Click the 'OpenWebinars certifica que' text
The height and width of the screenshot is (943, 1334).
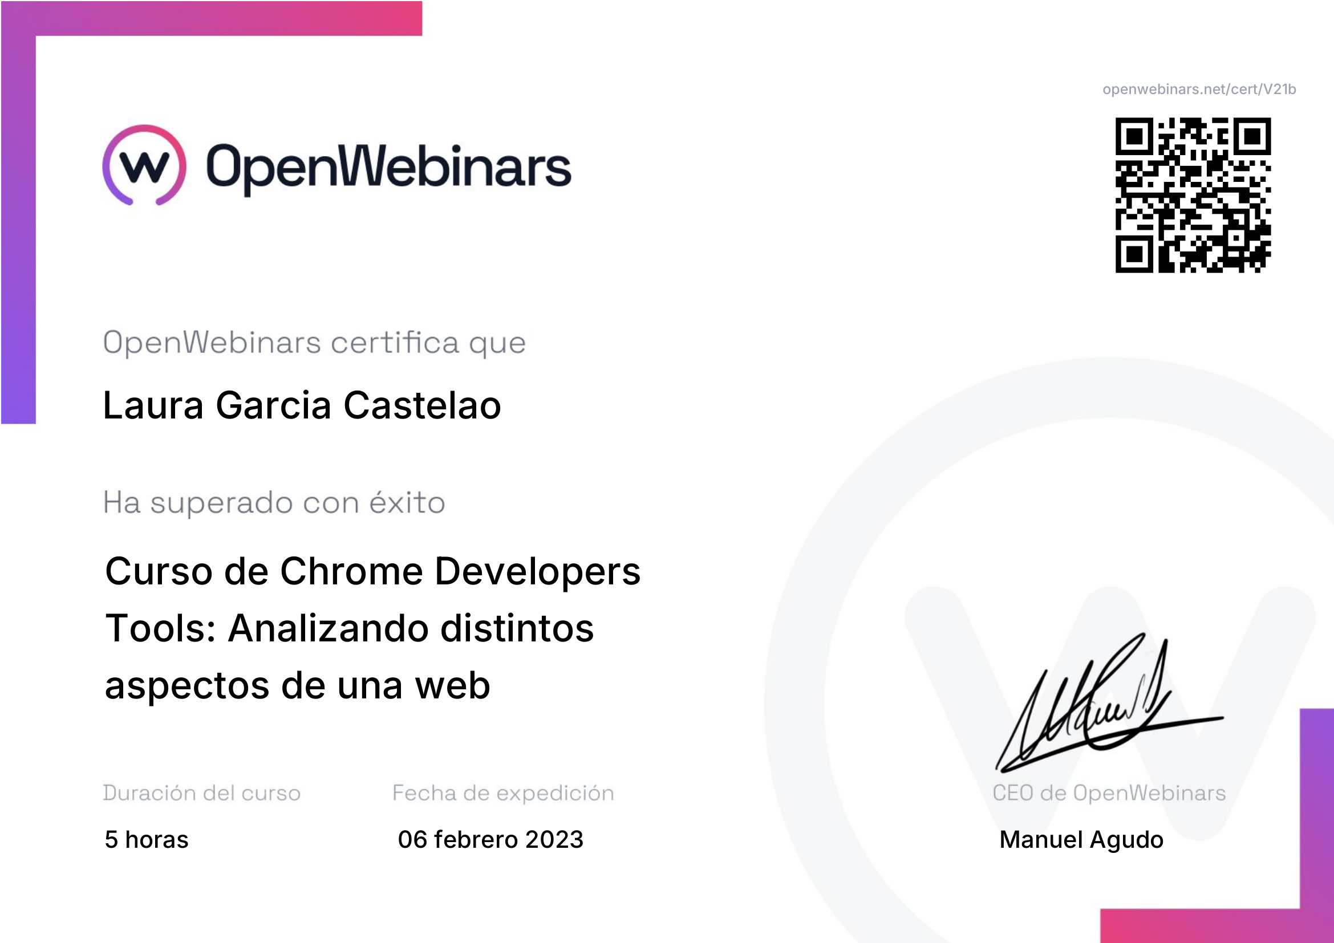tap(314, 343)
